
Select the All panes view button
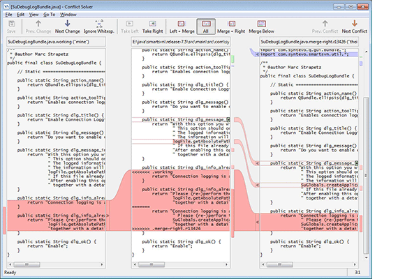[206, 27]
